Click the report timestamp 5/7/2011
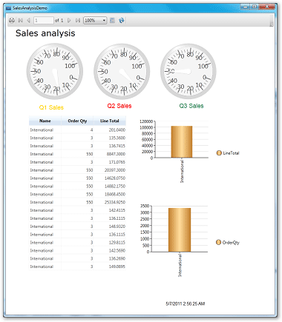 pyautogui.click(x=186, y=303)
